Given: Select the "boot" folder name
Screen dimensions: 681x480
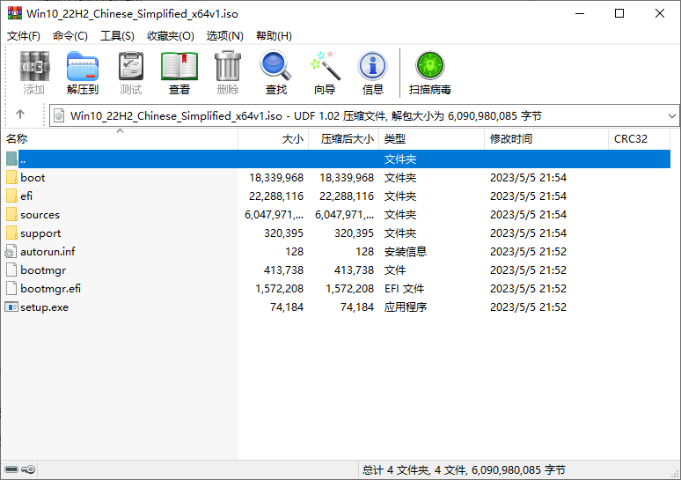Looking at the screenshot, I should pos(33,177).
